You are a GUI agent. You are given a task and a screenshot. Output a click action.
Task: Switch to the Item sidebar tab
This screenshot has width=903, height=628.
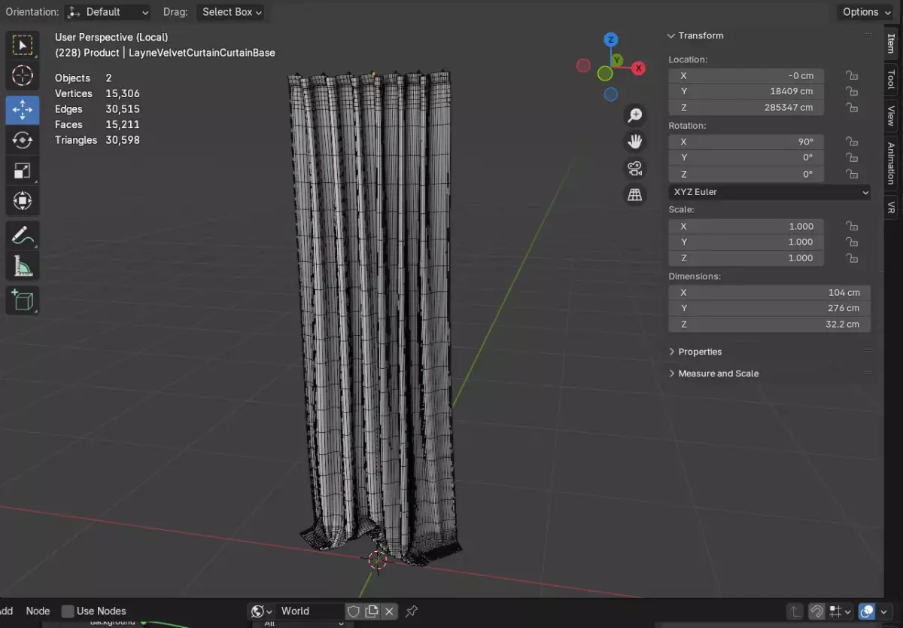tap(891, 44)
